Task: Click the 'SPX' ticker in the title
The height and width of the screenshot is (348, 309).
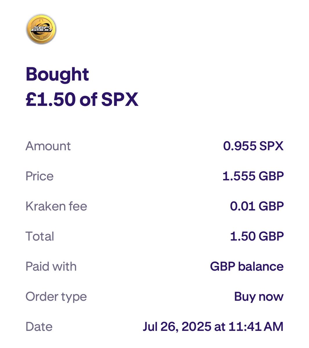Action: tap(120, 99)
